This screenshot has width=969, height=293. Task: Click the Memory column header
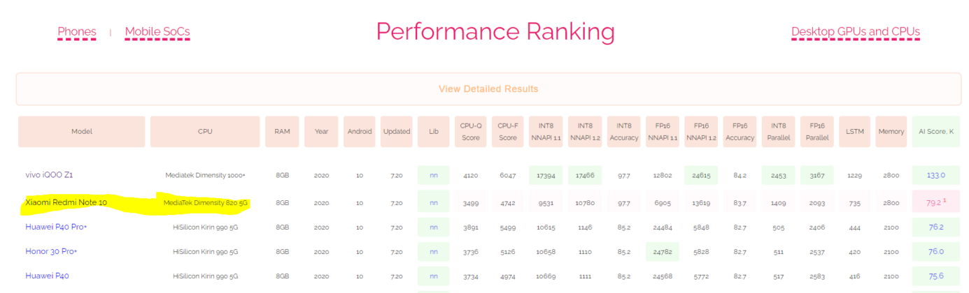click(891, 131)
